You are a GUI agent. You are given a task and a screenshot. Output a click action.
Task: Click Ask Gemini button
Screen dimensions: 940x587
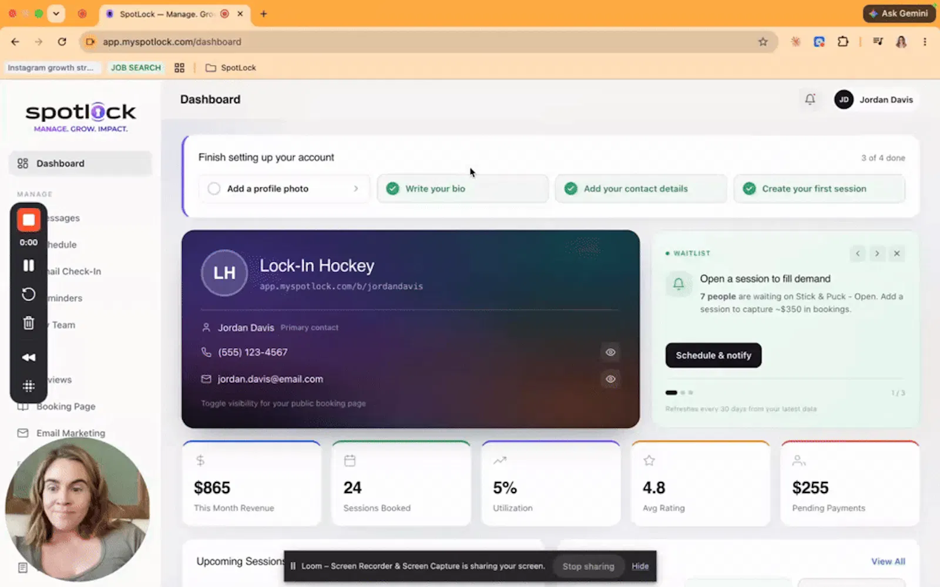coord(899,13)
